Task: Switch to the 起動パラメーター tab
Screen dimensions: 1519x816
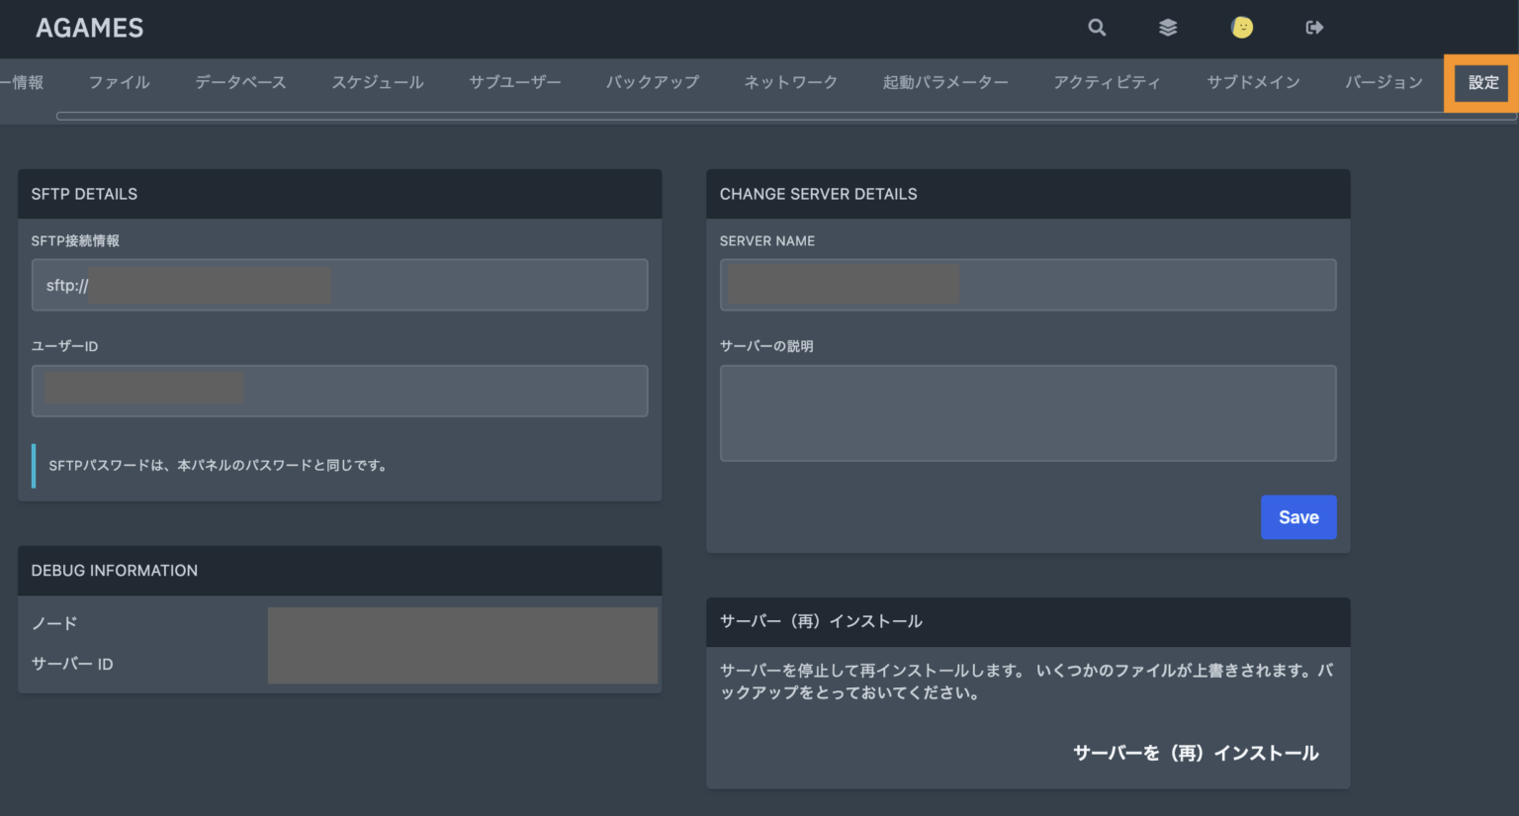Action: coord(946,83)
